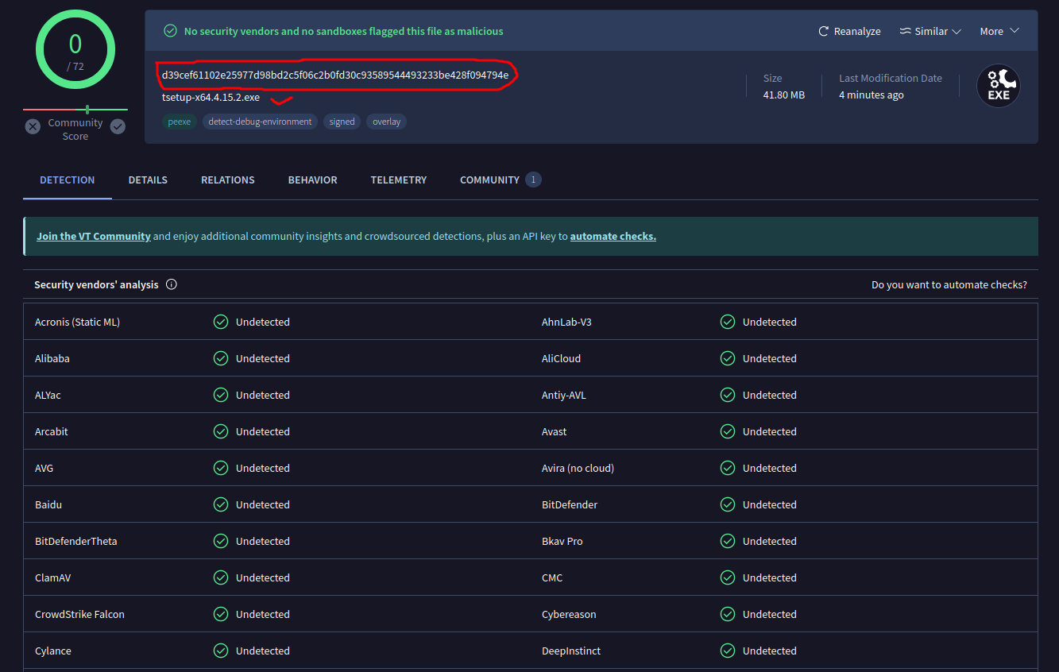This screenshot has width=1059, height=672.
Task: Click the info icon beside Security vendors' analysis
Action: (171, 284)
